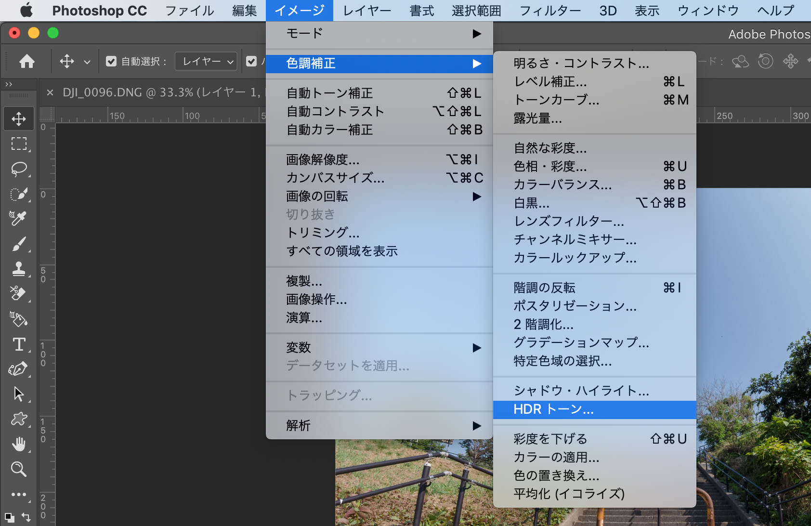
Task: Choose 自動トーン補正
Action: tap(379, 93)
